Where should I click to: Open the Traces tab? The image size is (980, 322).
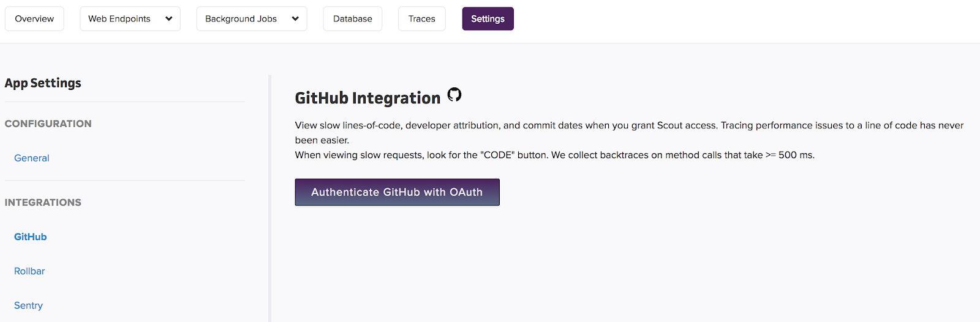tap(421, 19)
